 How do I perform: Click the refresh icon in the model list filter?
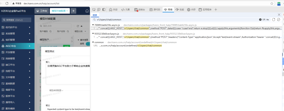[78, 26]
